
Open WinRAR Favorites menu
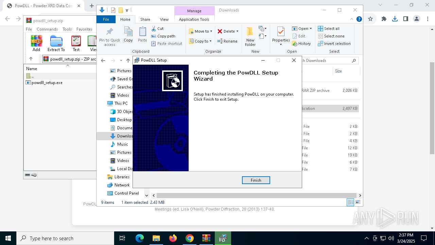click(x=84, y=29)
